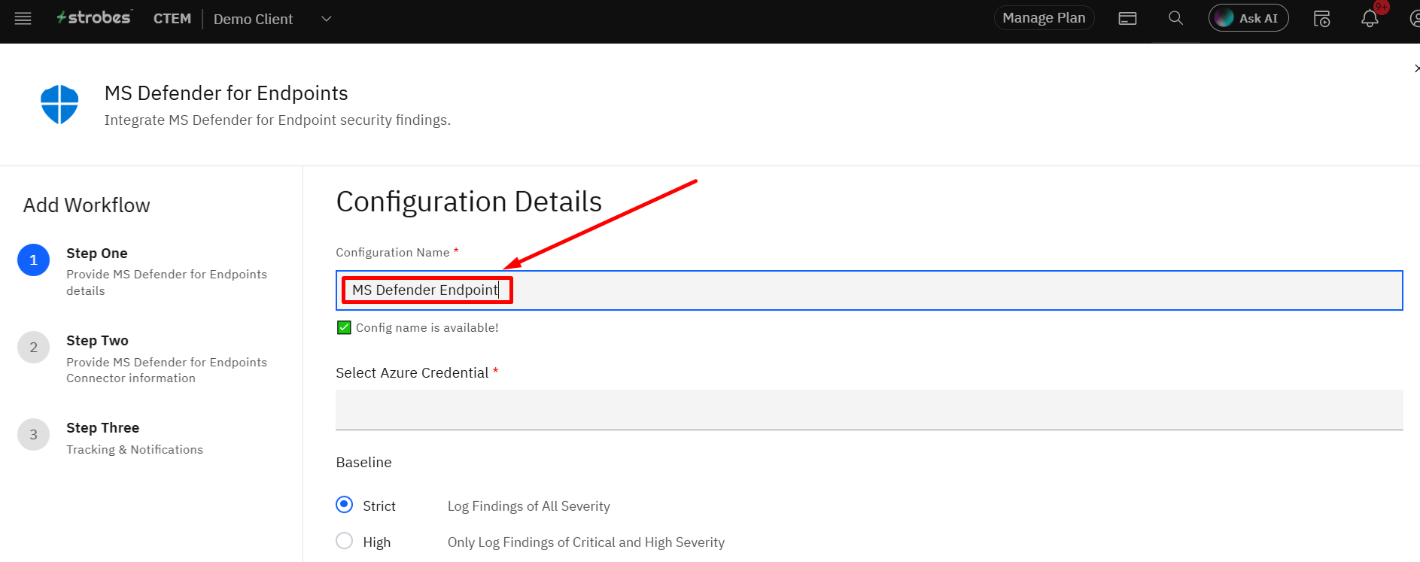This screenshot has height=562, width=1420.
Task: Open the Select Azure Credential dropdown
Action: point(869,410)
